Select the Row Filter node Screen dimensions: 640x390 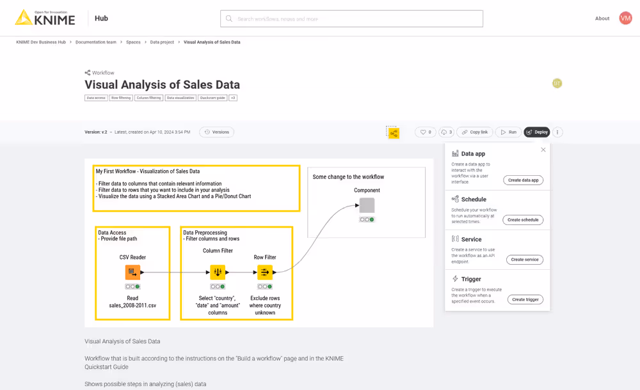point(265,272)
